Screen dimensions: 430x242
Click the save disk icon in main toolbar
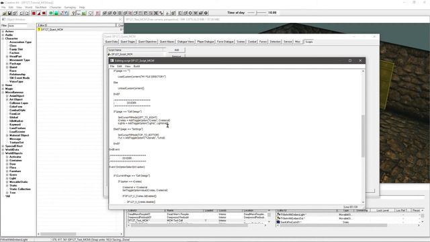click(9, 13)
